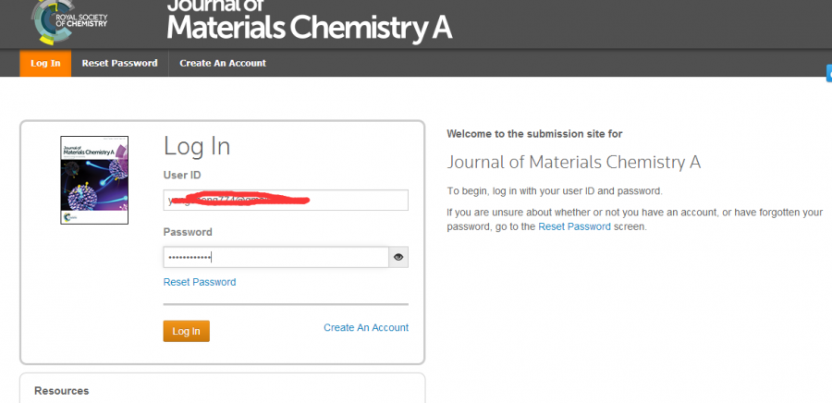Image resolution: width=832 pixels, height=403 pixels.
Task: Click the journal name under the welcome text
Action: (574, 163)
